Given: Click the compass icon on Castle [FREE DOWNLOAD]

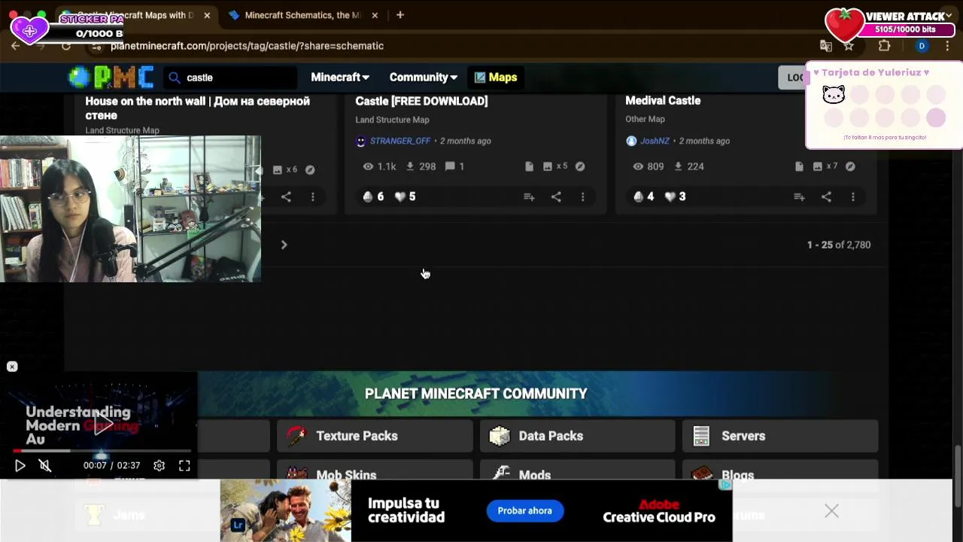Looking at the screenshot, I should 580,166.
